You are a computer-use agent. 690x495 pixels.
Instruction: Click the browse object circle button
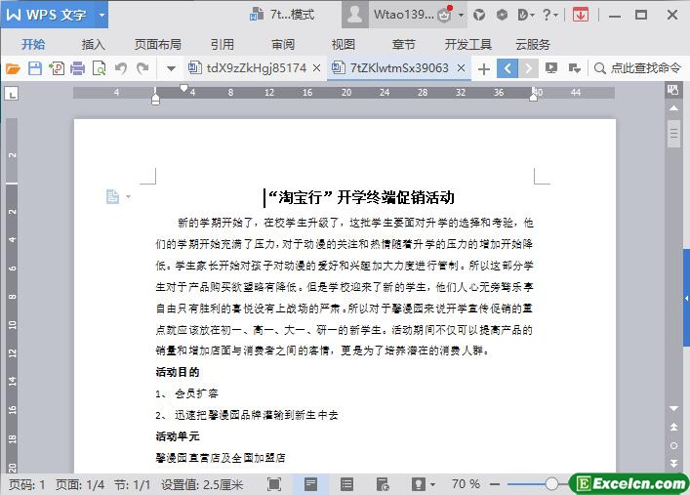click(673, 445)
